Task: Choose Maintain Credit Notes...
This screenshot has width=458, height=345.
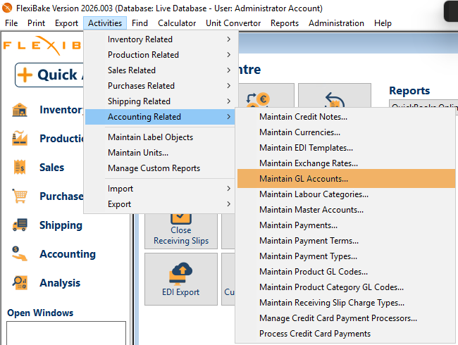Action: tap(346, 117)
